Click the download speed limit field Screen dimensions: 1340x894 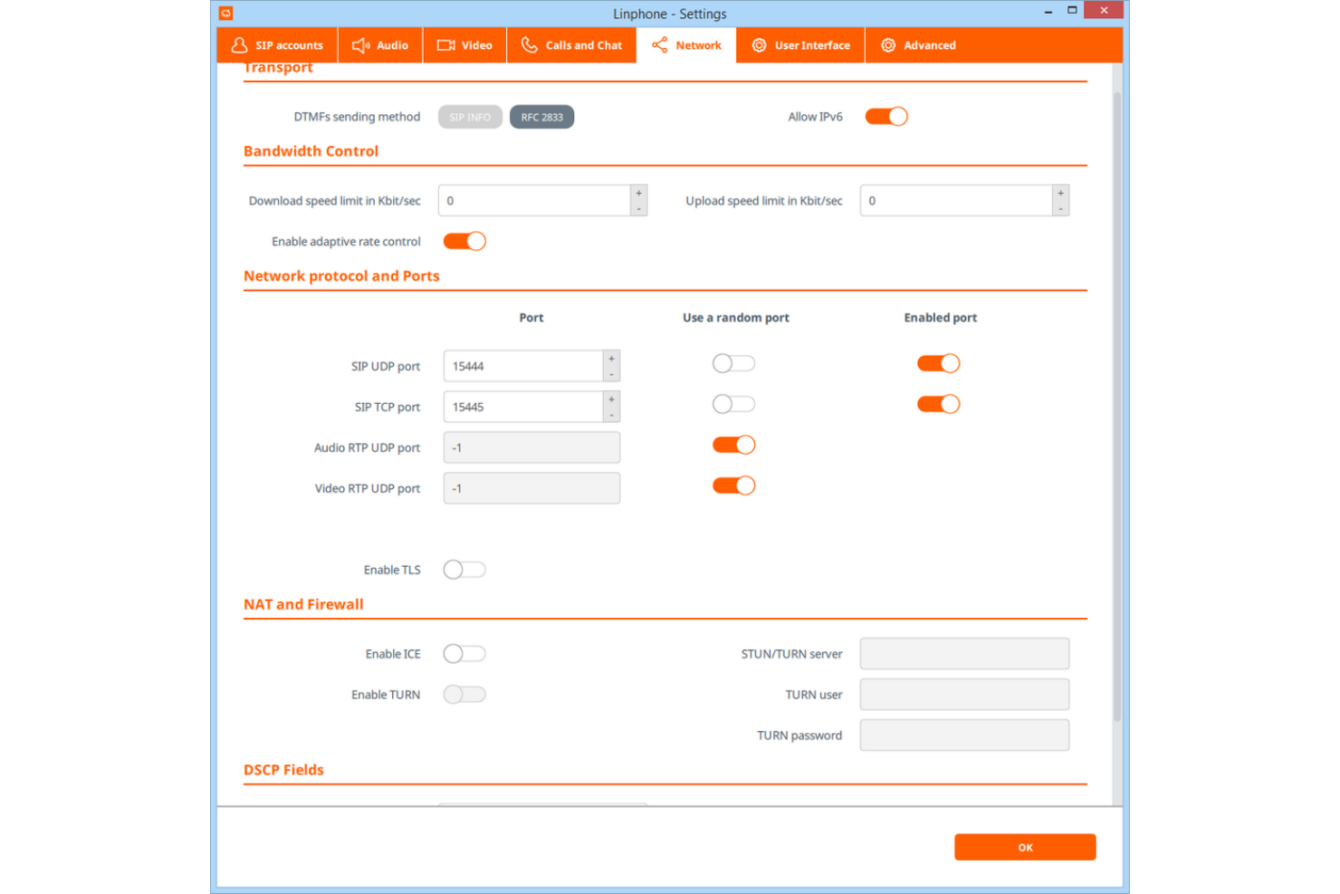click(x=534, y=200)
